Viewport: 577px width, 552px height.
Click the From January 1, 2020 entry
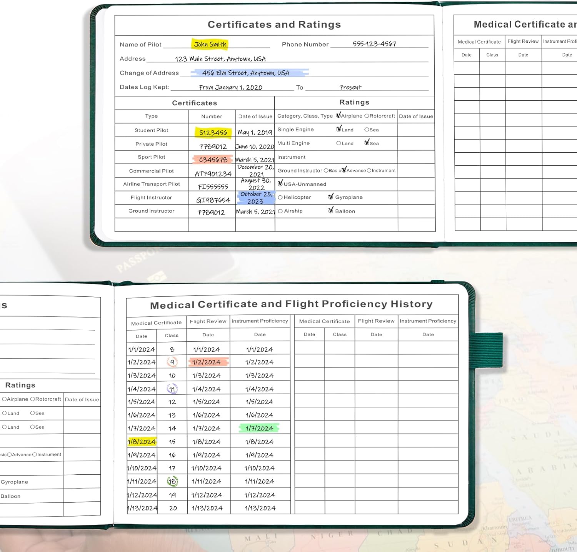click(230, 87)
